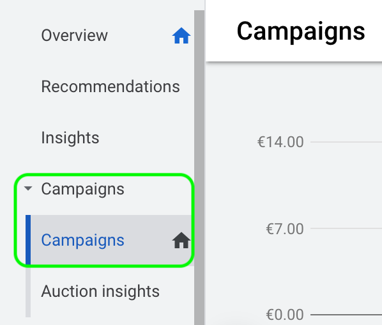Click the gridline next to €14.00
Image resolution: width=382 pixels, height=325 pixels.
(346, 142)
